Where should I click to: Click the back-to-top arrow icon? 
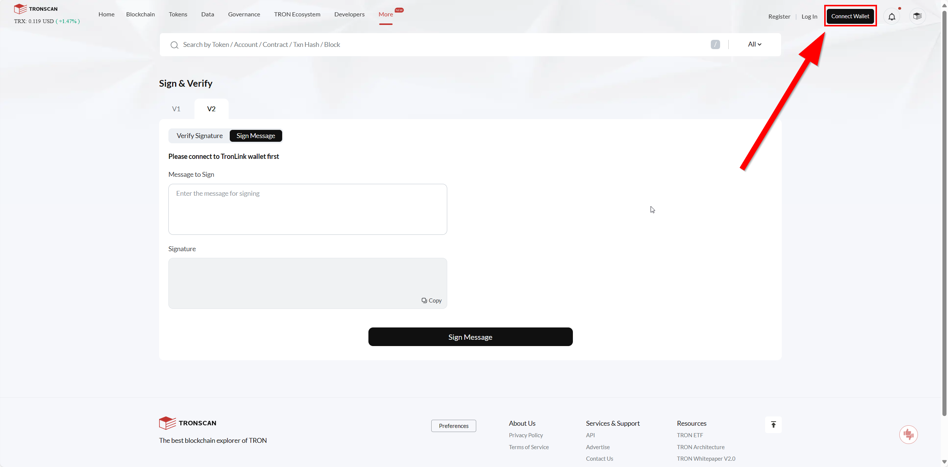coord(773,425)
